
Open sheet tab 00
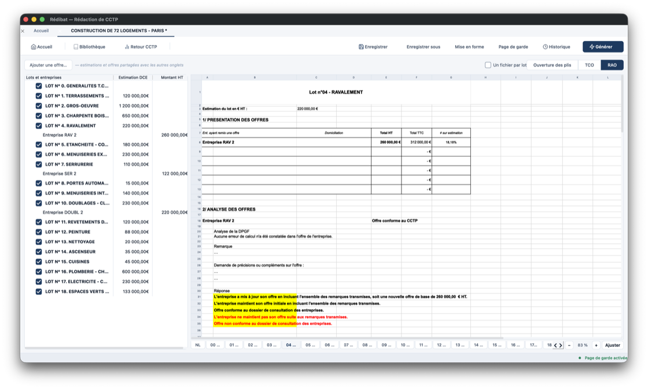(215, 345)
